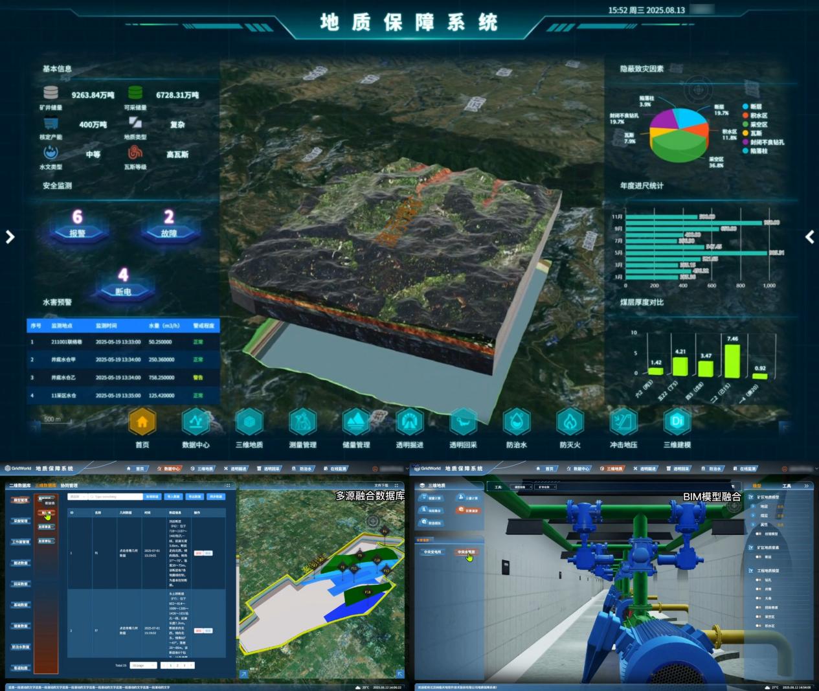Toggle the 采空区 layer in the model tree
The width and height of the screenshot is (819, 691).
pos(759,617)
